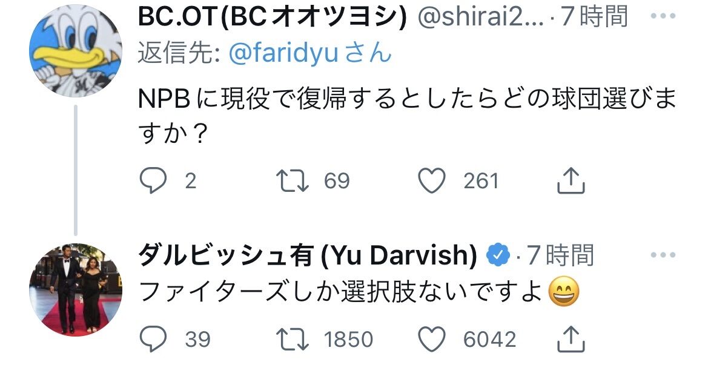The height and width of the screenshot is (365, 708).
Task: Like Yu Darvish's tweet with 6042 likes
Action: pos(432,339)
